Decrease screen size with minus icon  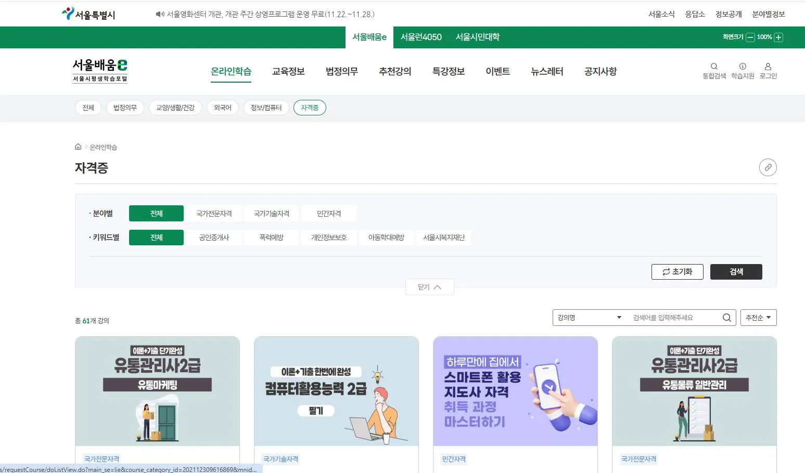(750, 37)
